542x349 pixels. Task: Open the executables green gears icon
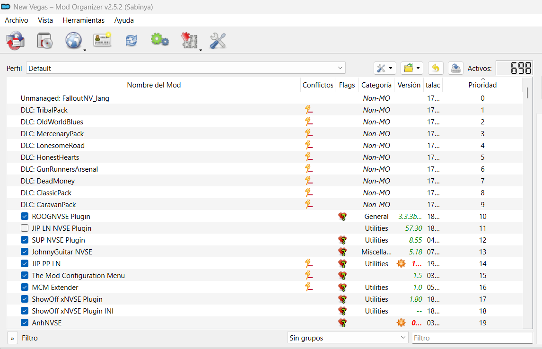tap(159, 41)
